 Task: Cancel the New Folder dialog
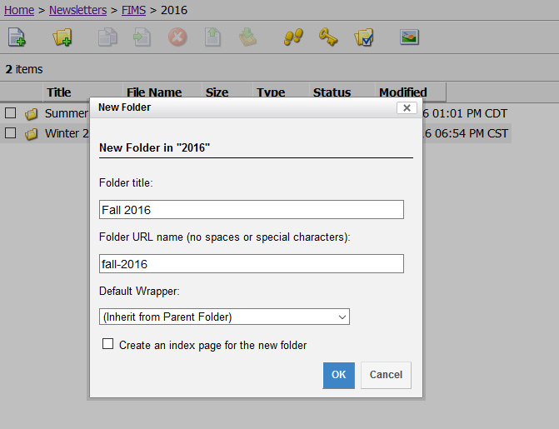386,375
